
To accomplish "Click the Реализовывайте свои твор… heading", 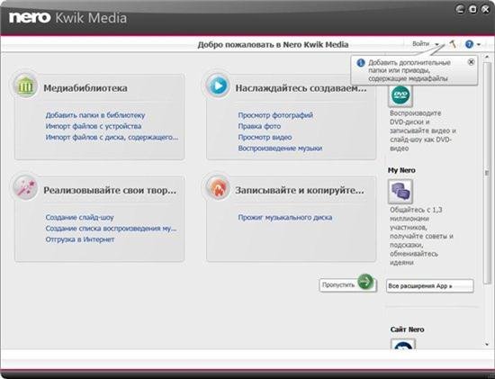I will point(110,190).
